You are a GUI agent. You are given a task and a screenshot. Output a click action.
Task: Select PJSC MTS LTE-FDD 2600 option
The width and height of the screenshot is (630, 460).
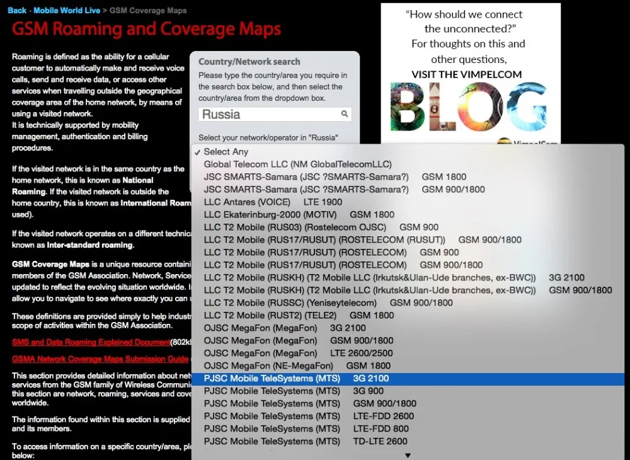(408, 417)
